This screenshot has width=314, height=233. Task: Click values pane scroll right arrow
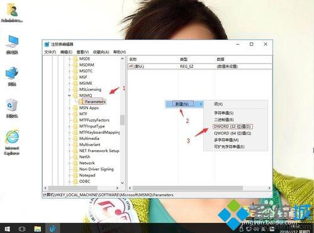269,188
